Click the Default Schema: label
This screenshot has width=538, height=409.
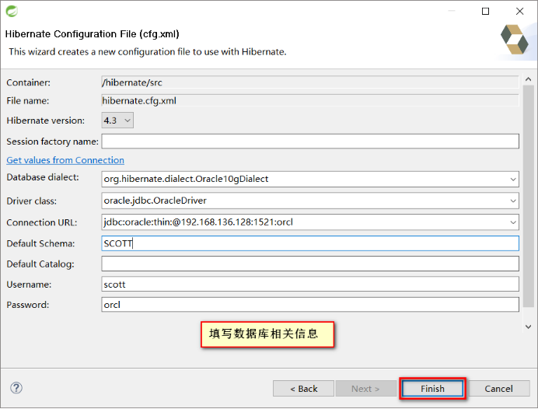coord(40,243)
